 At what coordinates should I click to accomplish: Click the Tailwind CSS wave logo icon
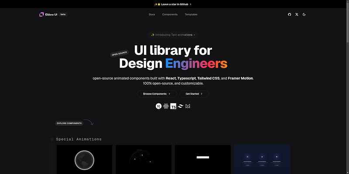180,106
